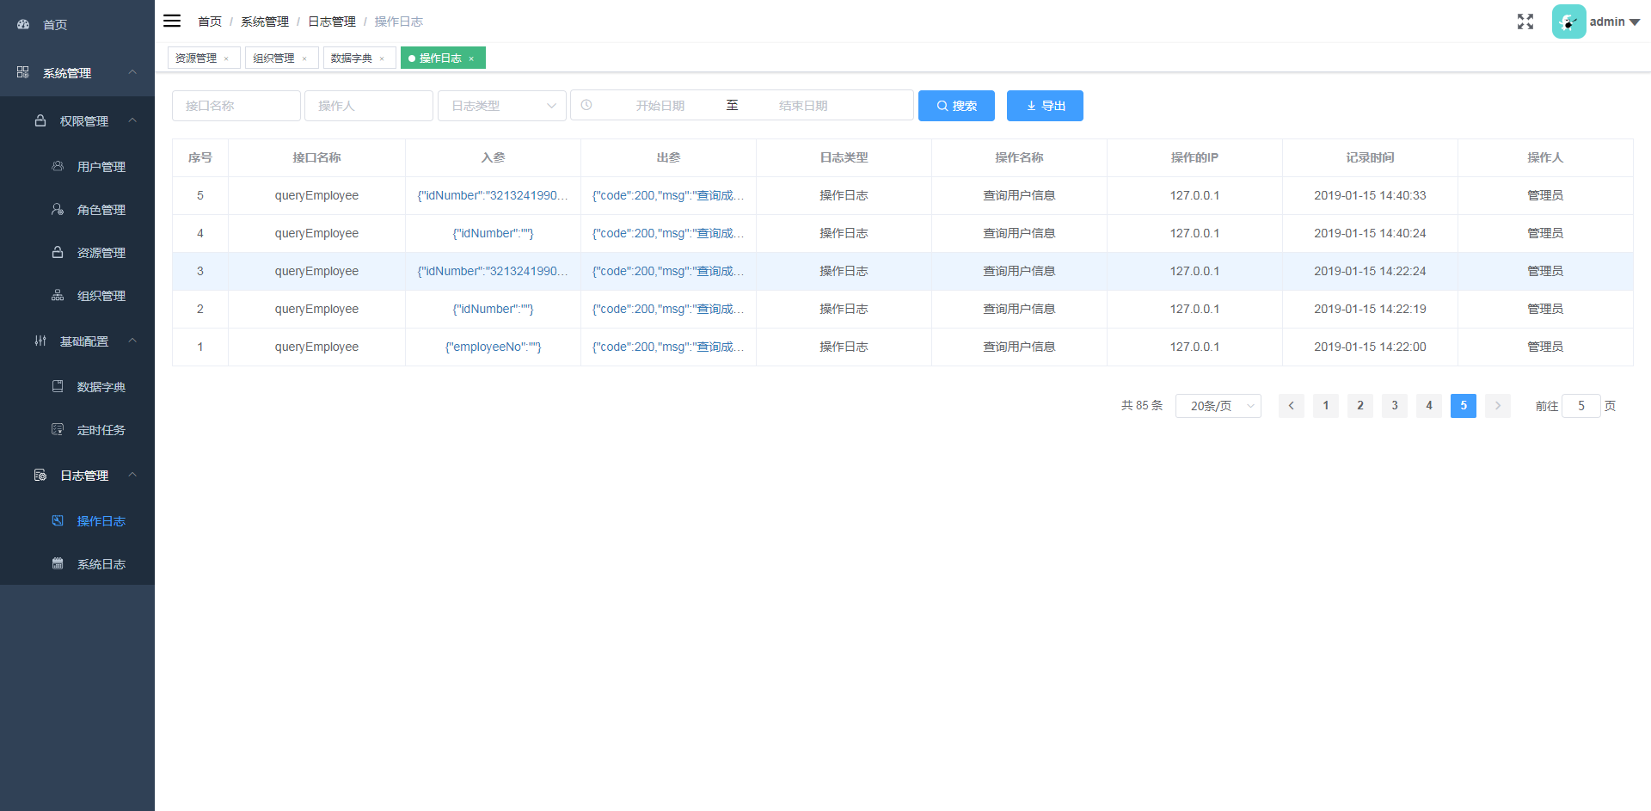The image size is (1651, 811).
Task: Click the 首页 dashboard icon in sidebar
Action: 23,24
